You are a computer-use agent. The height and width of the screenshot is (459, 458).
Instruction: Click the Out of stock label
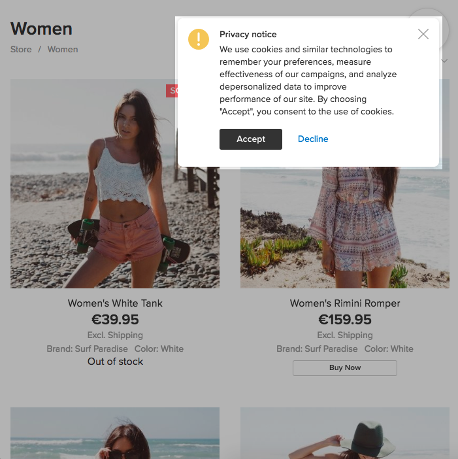click(115, 362)
